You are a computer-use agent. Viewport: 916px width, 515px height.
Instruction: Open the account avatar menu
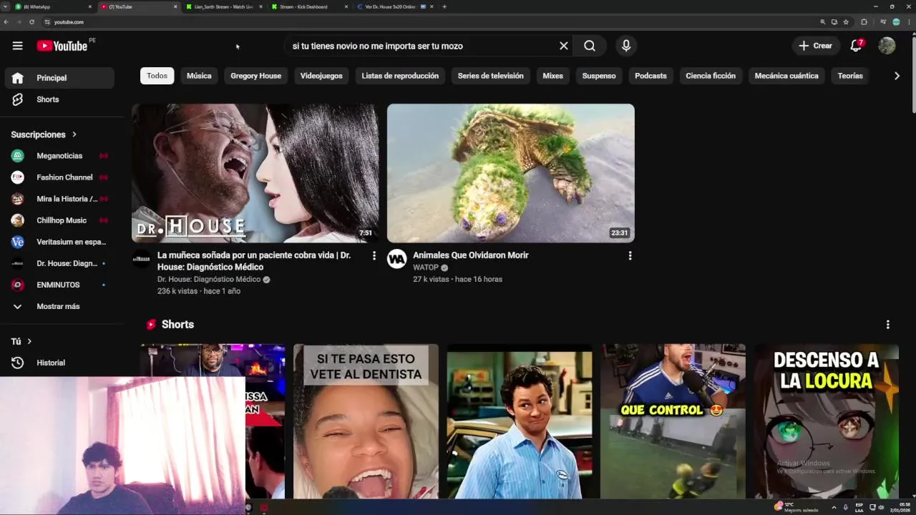(887, 46)
